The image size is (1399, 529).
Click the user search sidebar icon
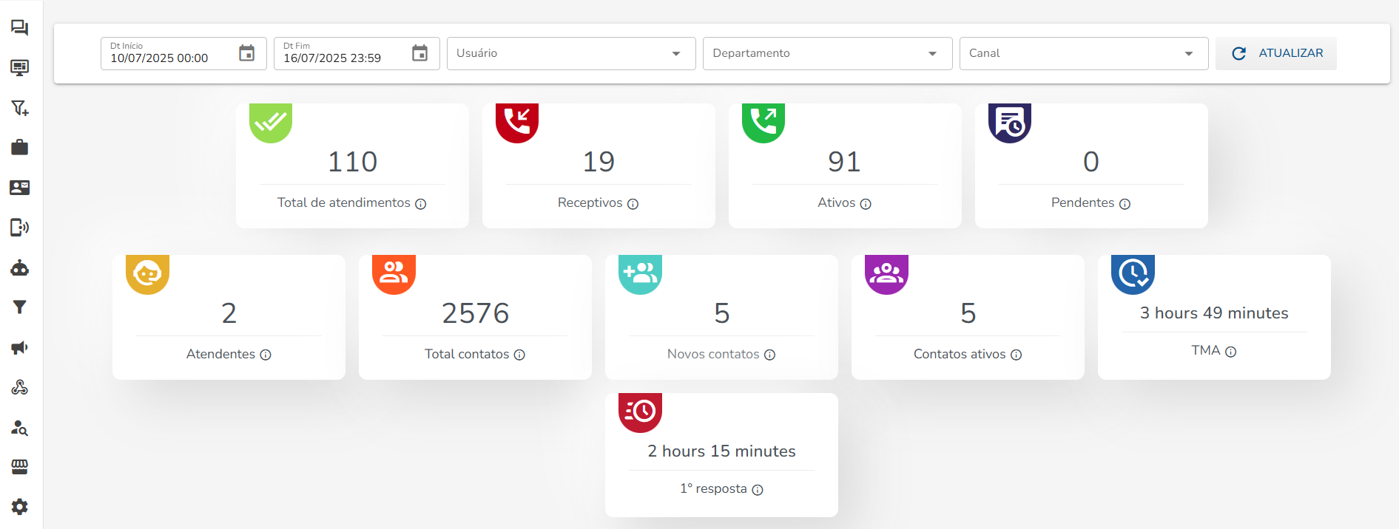point(20,428)
